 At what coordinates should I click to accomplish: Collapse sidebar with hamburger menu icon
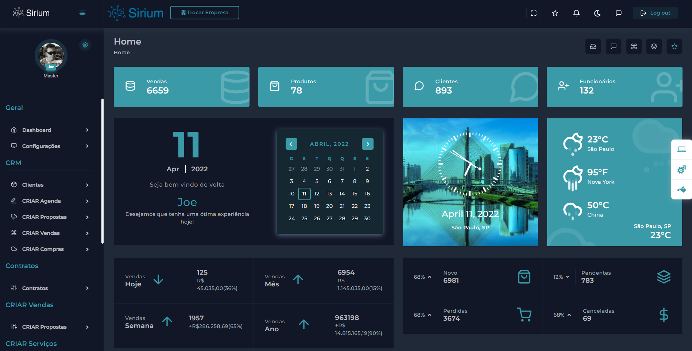coord(82,13)
